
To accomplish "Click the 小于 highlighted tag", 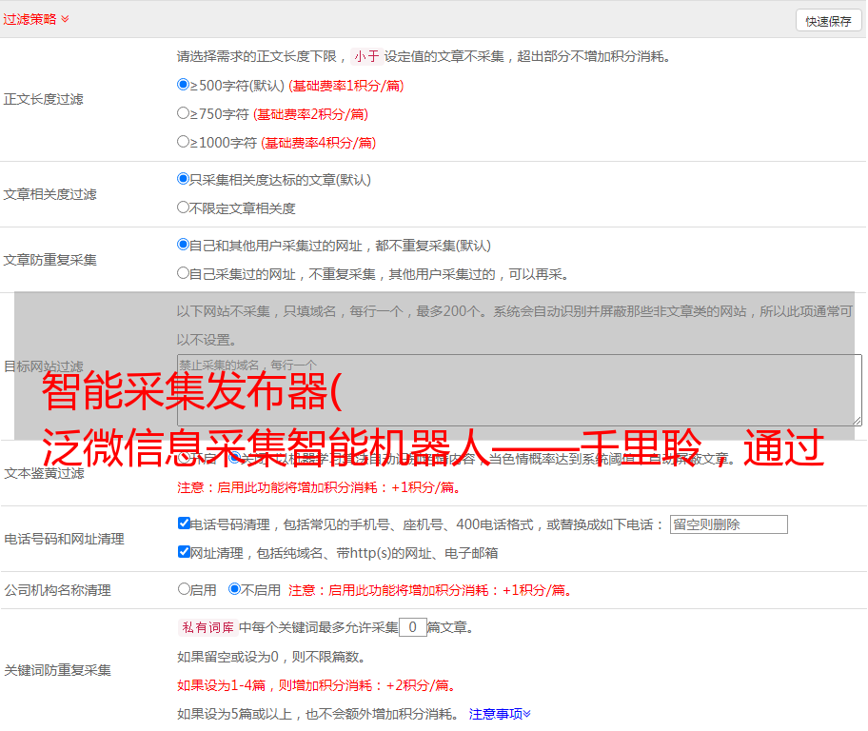I will point(366,56).
